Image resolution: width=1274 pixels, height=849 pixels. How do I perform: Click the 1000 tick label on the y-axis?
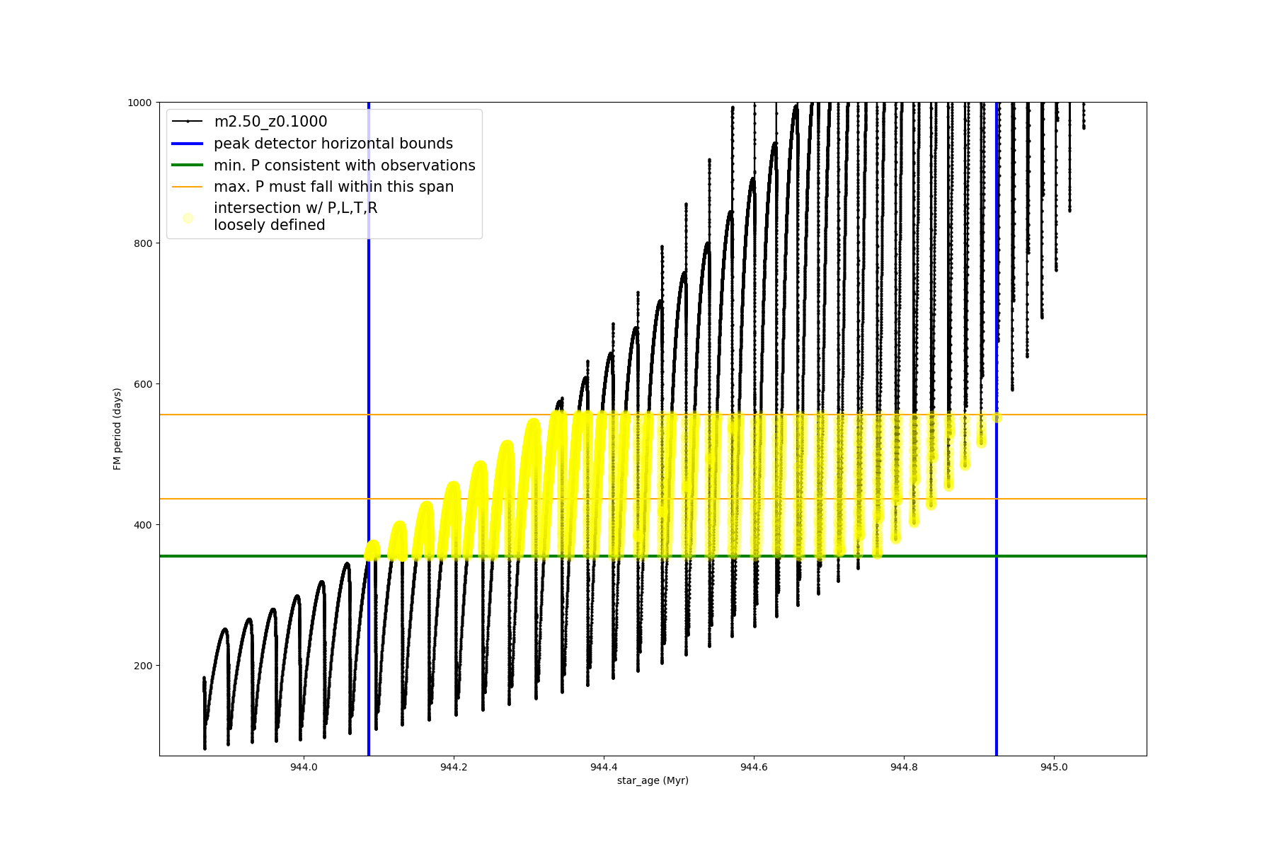coord(139,103)
